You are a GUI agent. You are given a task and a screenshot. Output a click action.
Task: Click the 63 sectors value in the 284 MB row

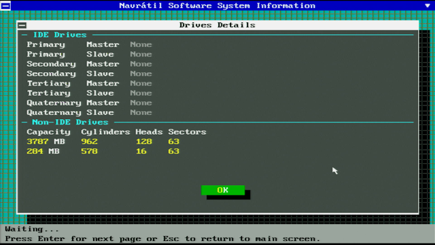174,151
